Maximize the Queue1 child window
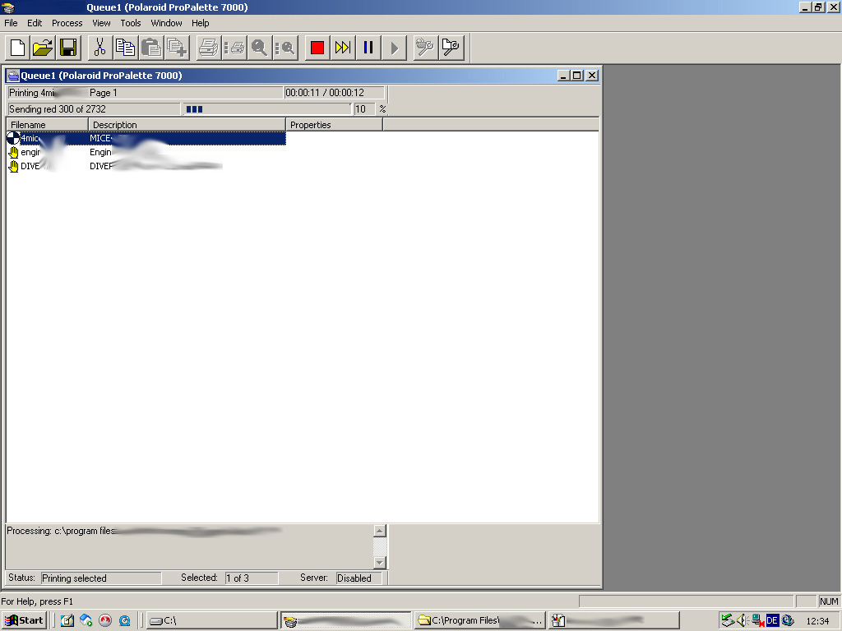 (576, 76)
